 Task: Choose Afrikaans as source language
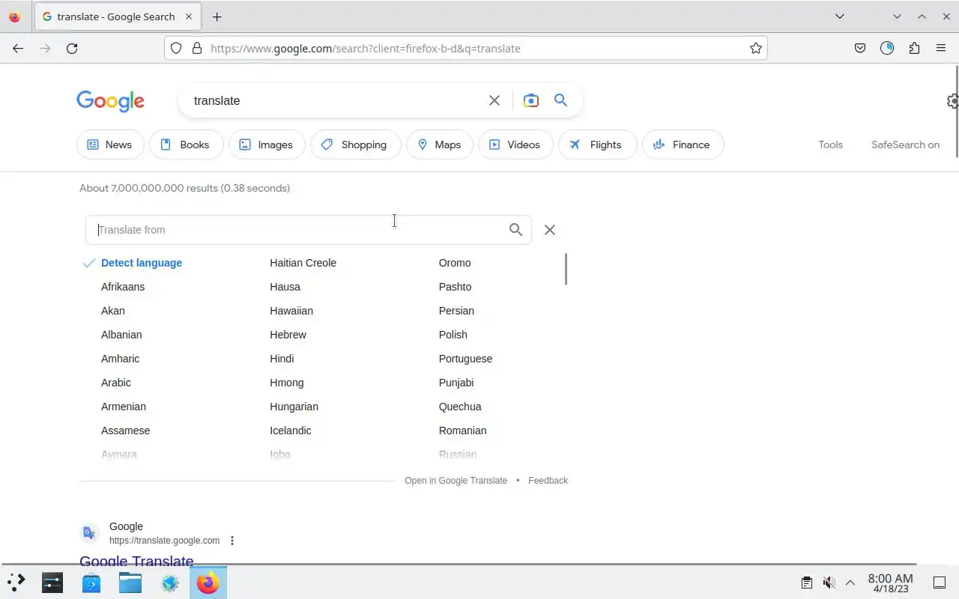[x=123, y=287]
